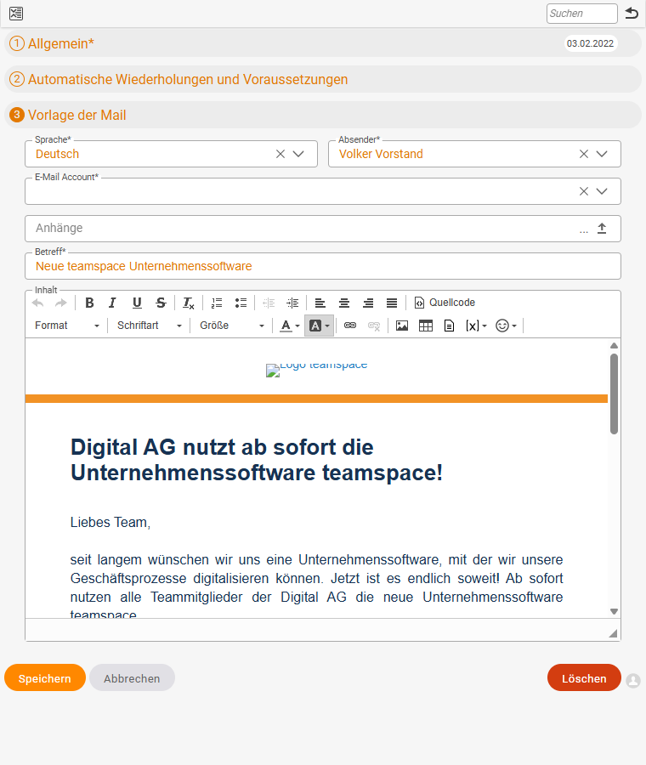Remove formatting with the clear format icon
The image size is (646, 765).
(189, 303)
